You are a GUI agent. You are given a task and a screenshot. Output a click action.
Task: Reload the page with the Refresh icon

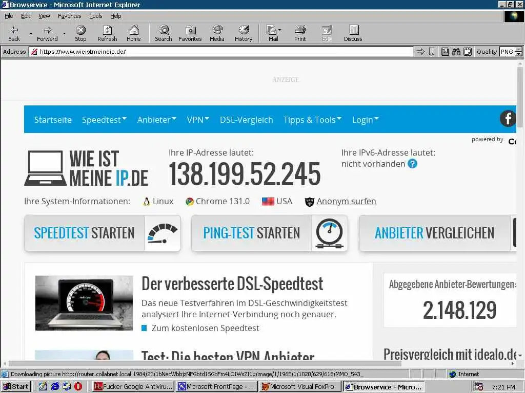click(x=107, y=33)
